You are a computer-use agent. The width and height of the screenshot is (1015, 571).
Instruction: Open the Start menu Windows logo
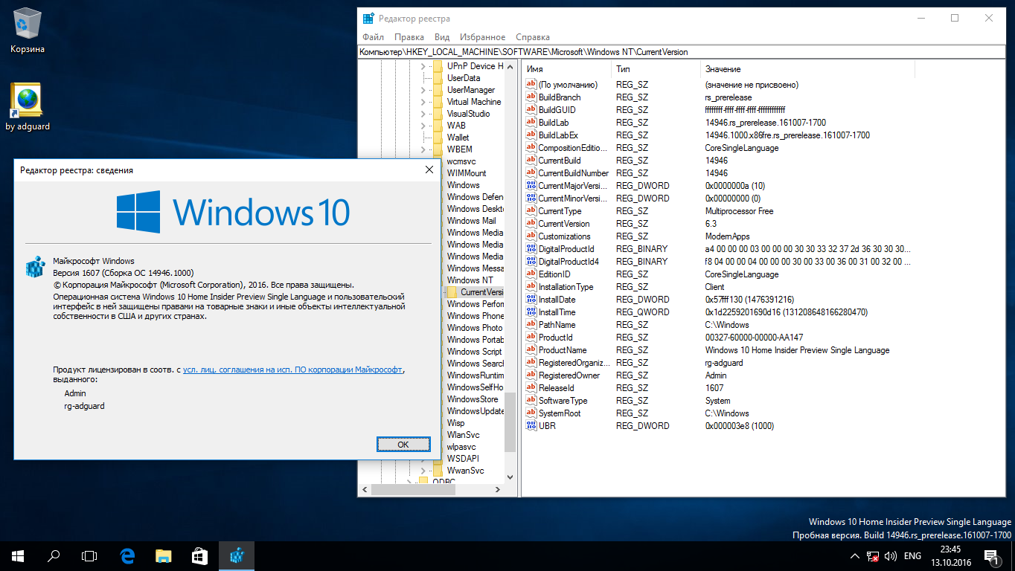pyautogui.click(x=18, y=555)
